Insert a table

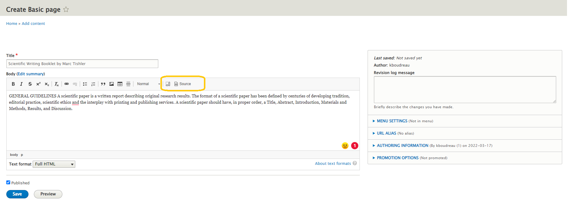[x=120, y=84]
